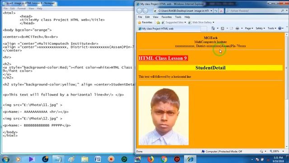Click the StudentDetail yellow heading

pyautogui.click(x=210, y=68)
